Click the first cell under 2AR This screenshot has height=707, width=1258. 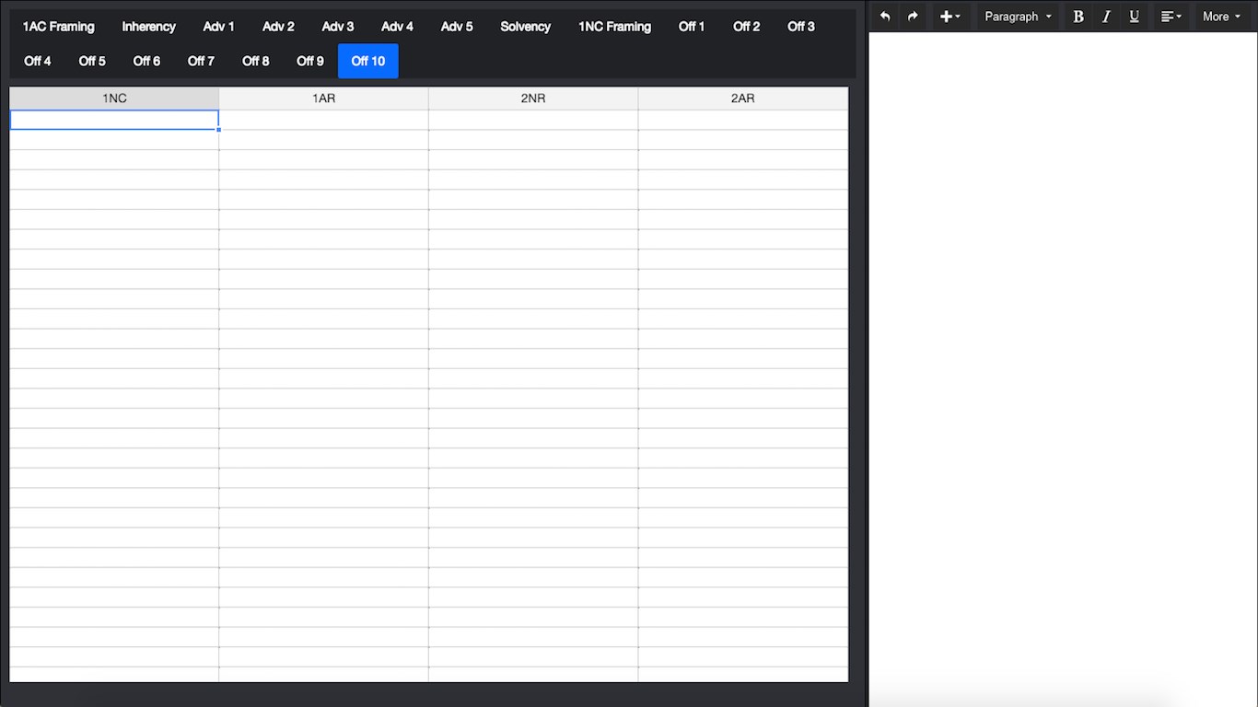click(x=743, y=120)
